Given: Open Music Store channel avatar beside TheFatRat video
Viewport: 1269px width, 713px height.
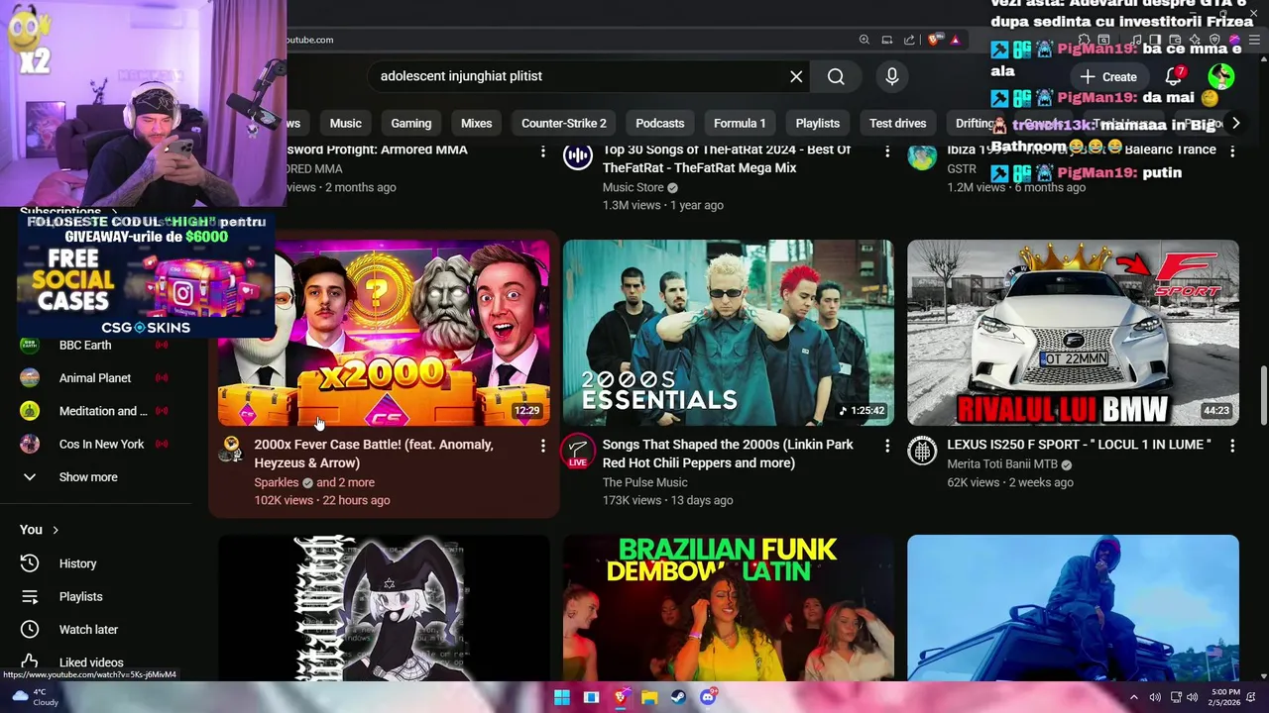Looking at the screenshot, I should (x=578, y=155).
